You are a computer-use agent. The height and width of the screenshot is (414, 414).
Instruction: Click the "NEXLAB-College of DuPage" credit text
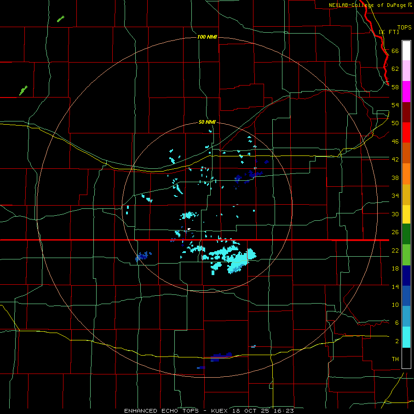pyautogui.click(x=367, y=5)
